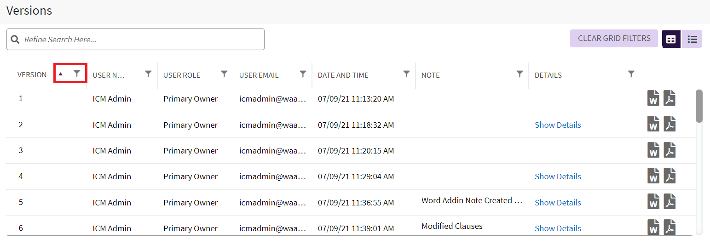This screenshot has width=710, height=250.
Task: Click the search magnifier icon
Action: (x=15, y=40)
